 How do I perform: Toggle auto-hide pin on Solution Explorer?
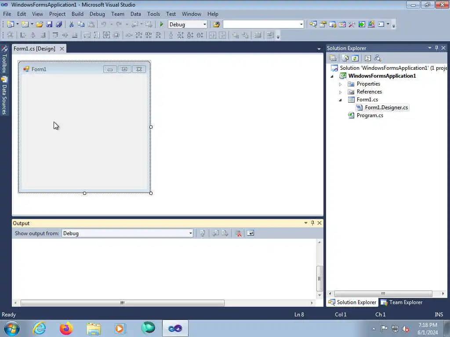coord(436,48)
